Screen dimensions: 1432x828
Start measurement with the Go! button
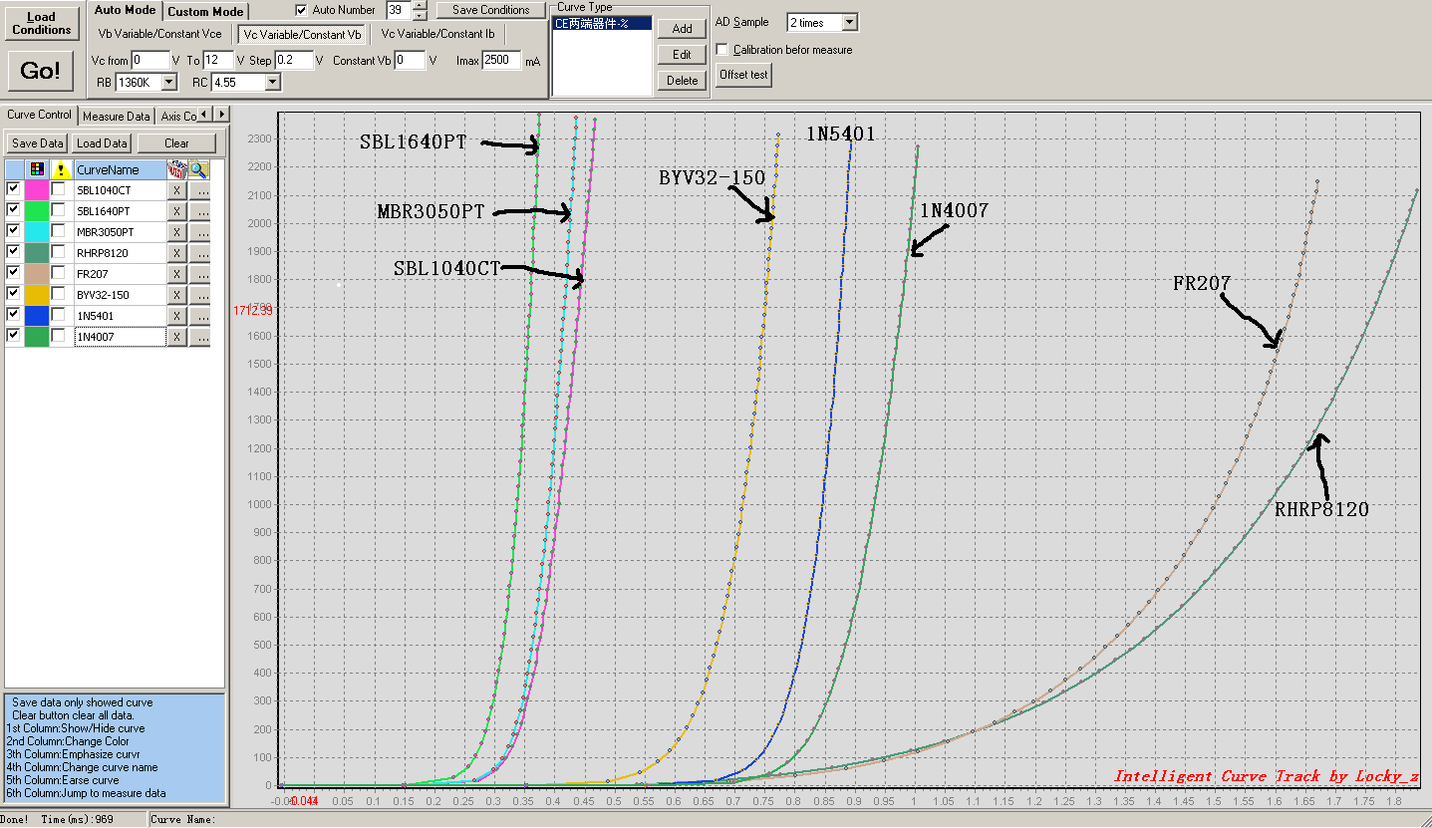click(41, 71)
